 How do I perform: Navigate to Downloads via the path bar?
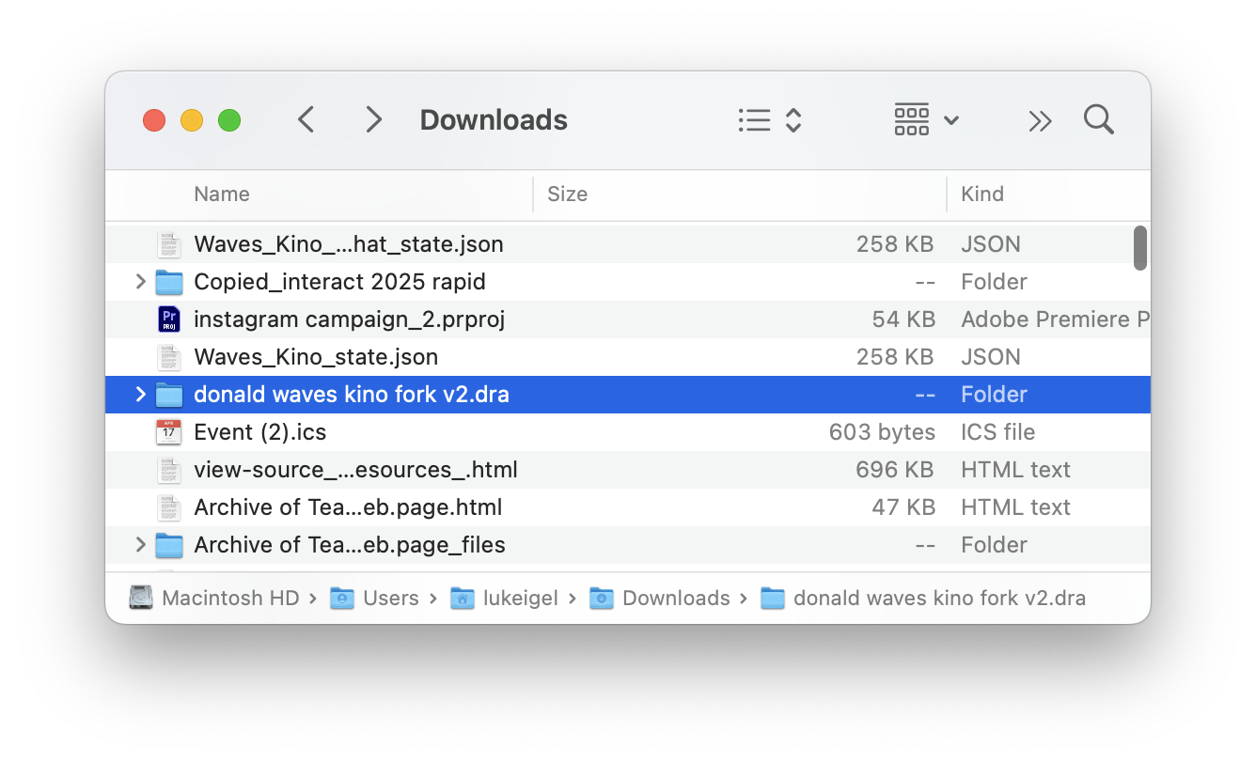point(676,598)
